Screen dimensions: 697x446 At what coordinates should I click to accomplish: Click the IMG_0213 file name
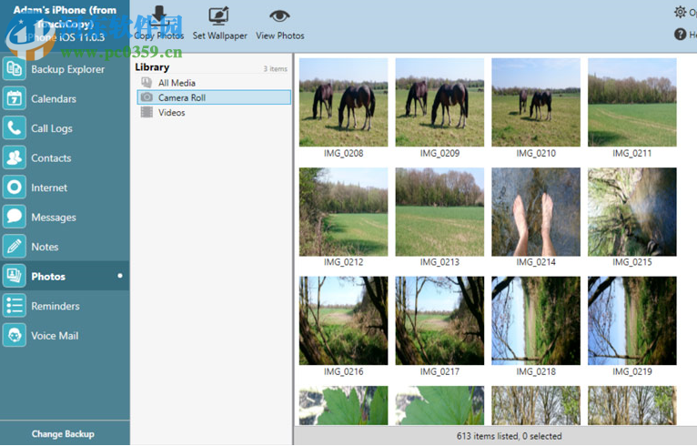pyautogui.click(x=439, y=262)
